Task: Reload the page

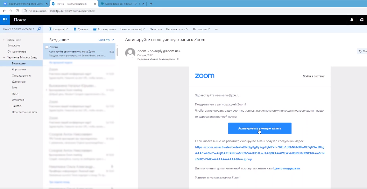Action: click(17, 11)
